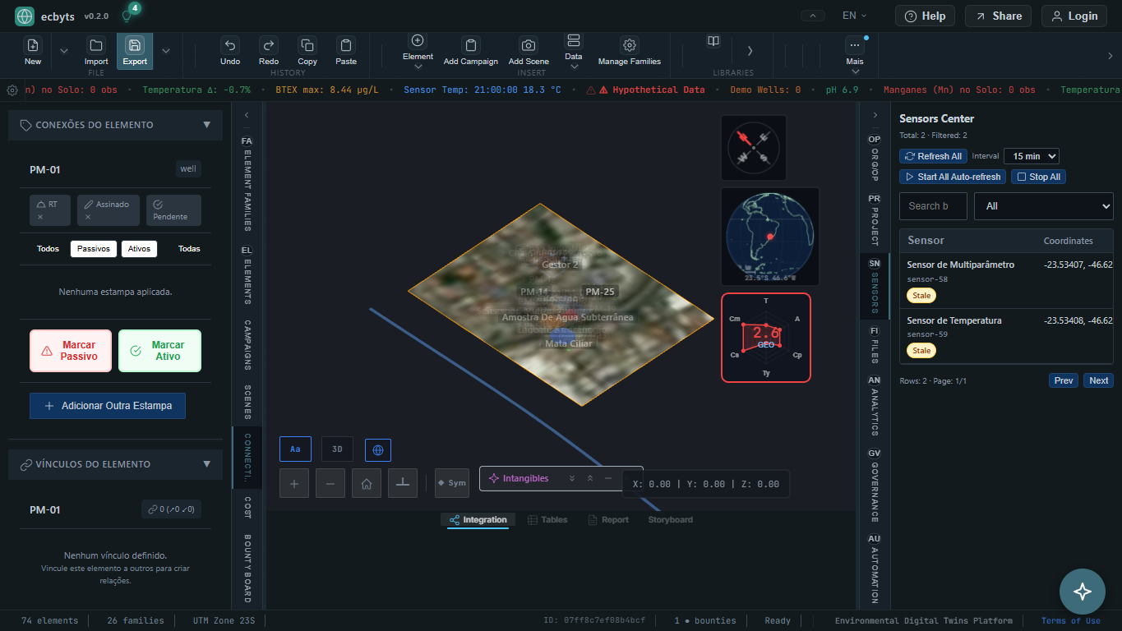The image size is (1122, 631).
Task: Click the Paste clipboard icon
Action: click(x=346, y=46)
